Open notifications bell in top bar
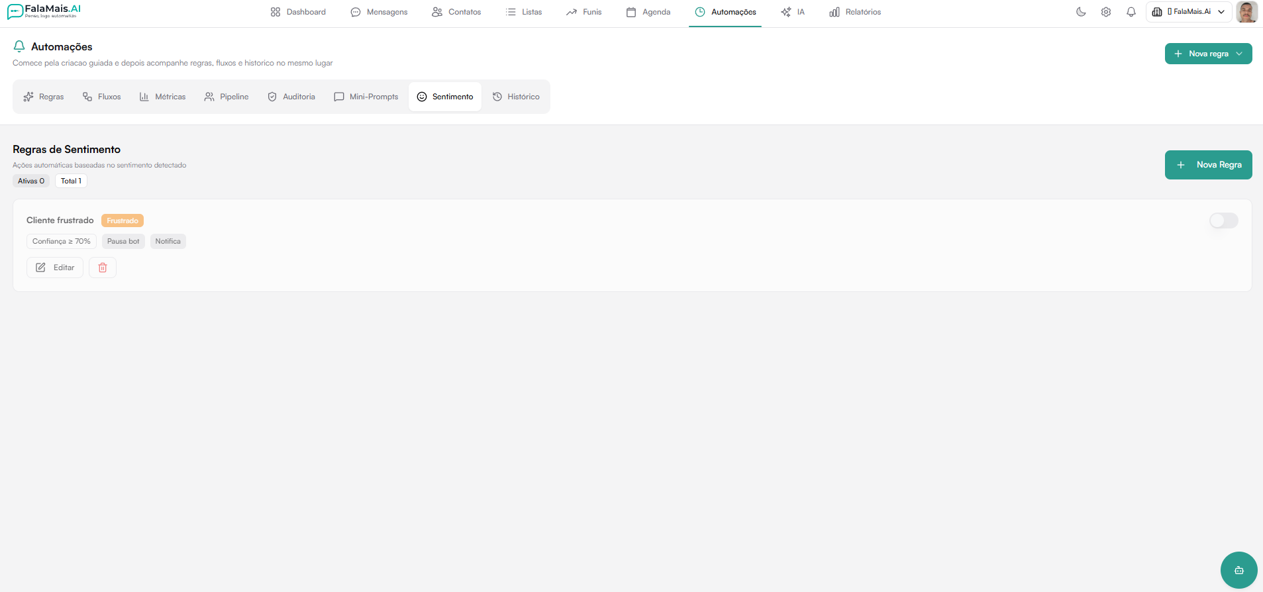This screenshot has height=592, width=1263. coord(1131,12)
